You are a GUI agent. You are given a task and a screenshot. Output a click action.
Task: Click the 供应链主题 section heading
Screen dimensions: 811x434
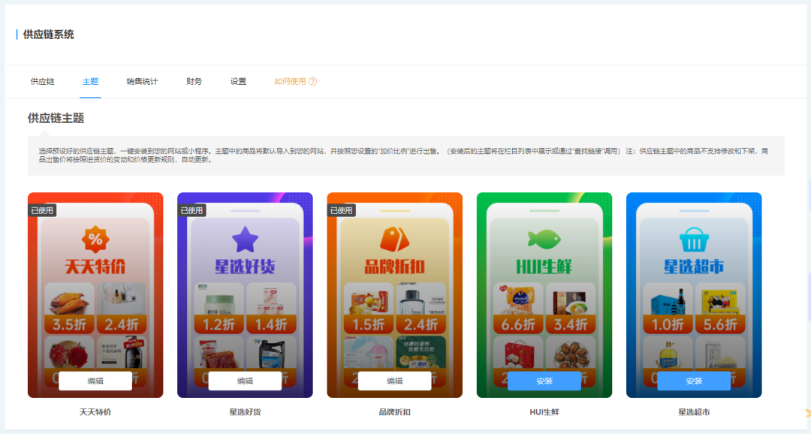56,118
